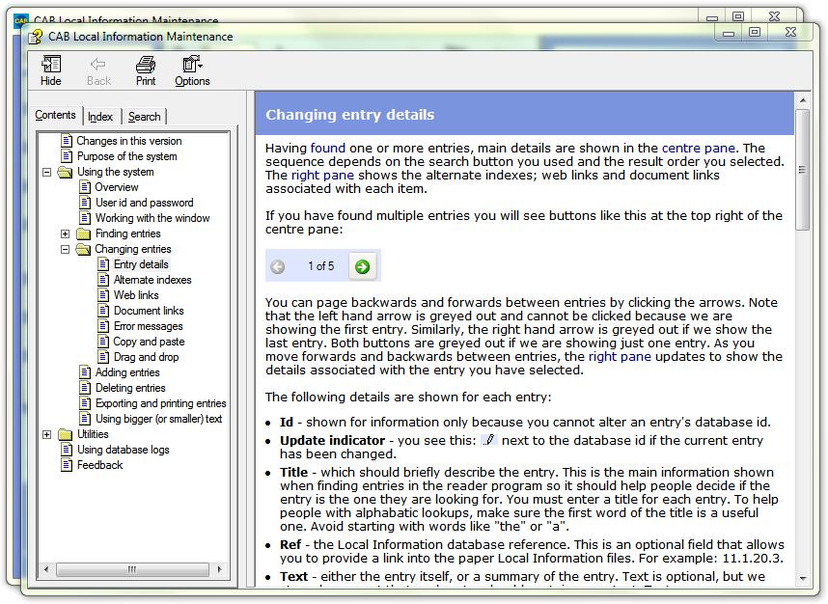Open Using bigger (or smaller) text topic
The height and width of the screenshot is (604, 828).
(x=158, y=418)
